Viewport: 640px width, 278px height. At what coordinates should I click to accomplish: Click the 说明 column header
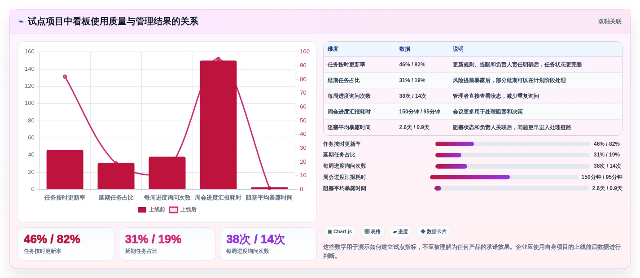pyautogui.click(x=458, y=49)
